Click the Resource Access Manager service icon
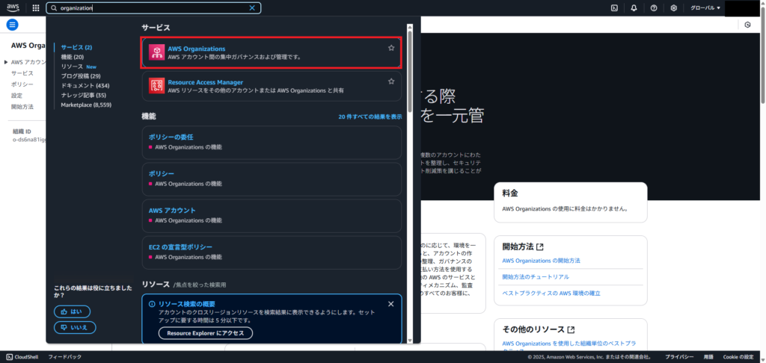This screenshot has height=363, width=766. (157, 86)
